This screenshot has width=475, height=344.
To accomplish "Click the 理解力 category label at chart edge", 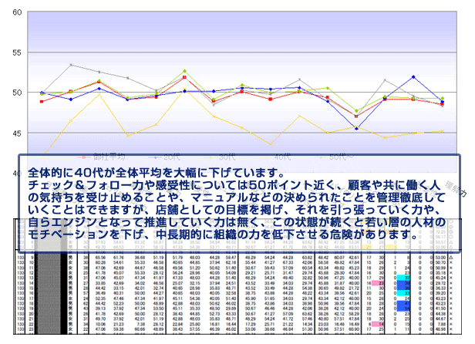I will [455, 188].
